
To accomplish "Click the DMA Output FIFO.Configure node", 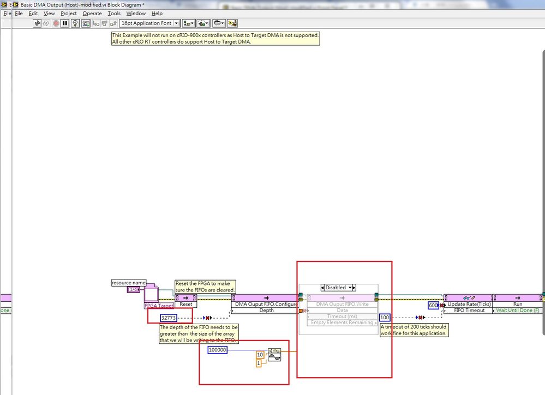I will coord(266,303).
